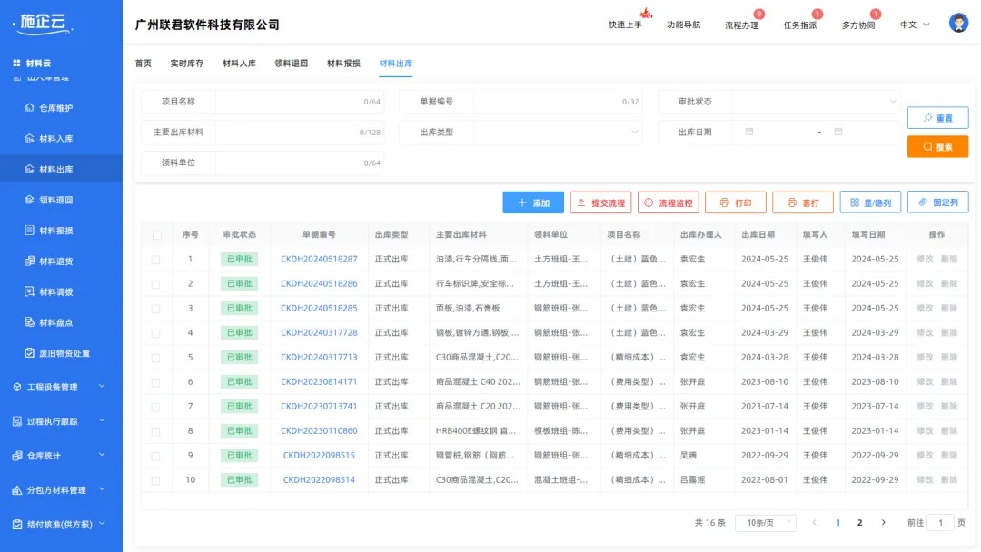This screenshot has height=552, width=981.
Task: Go to page 2 of the results
Action: pos(859,521)
